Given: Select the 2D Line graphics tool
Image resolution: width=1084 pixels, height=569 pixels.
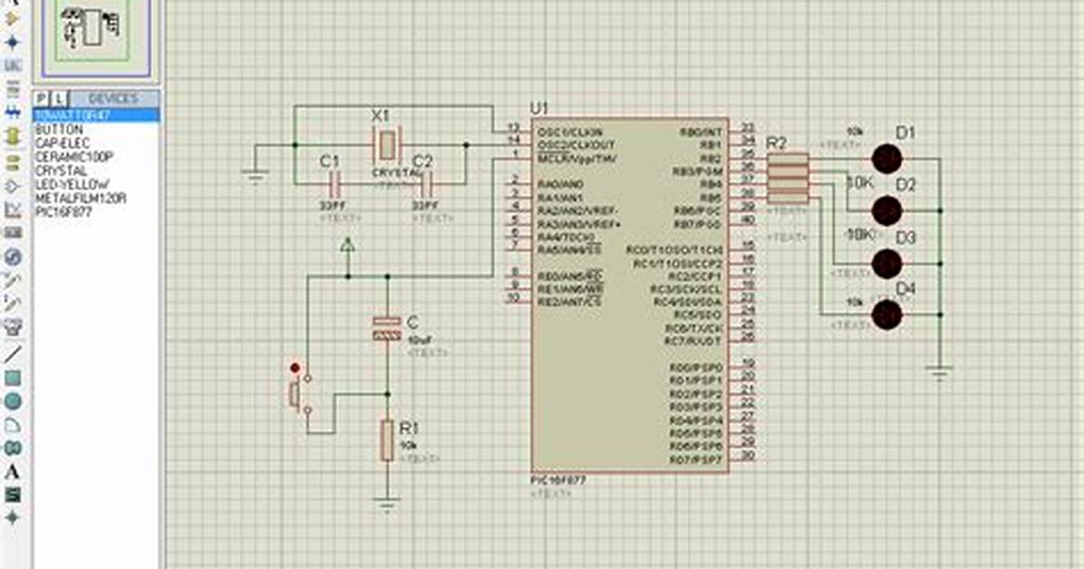Looking at the screenshot, I should point(13,354).
